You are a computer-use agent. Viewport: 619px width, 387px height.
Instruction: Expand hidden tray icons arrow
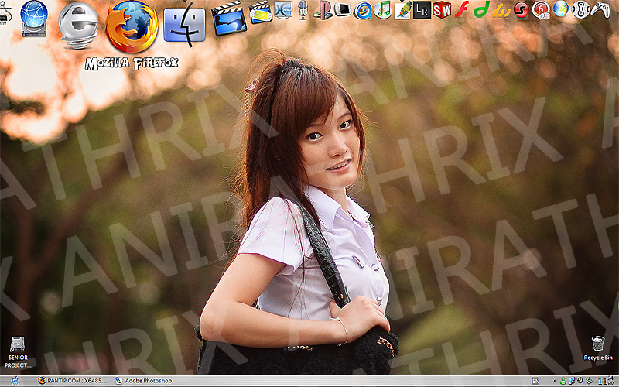point(555,381)
